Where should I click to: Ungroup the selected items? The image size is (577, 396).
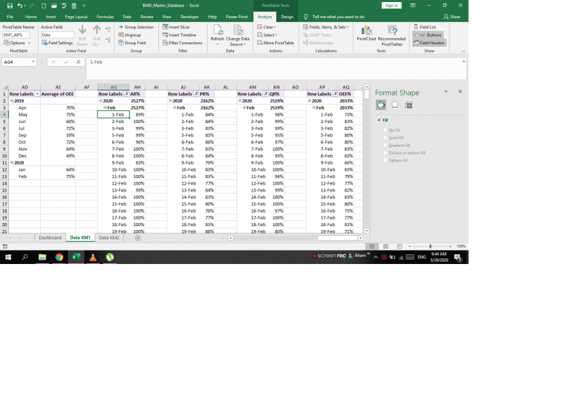click(130, 35)
